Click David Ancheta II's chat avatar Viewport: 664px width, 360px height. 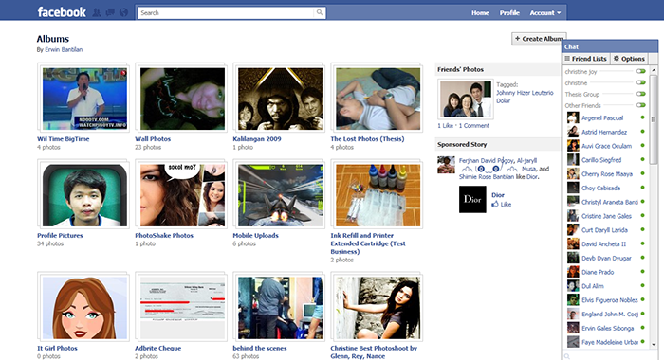click(x=573, y=243)
